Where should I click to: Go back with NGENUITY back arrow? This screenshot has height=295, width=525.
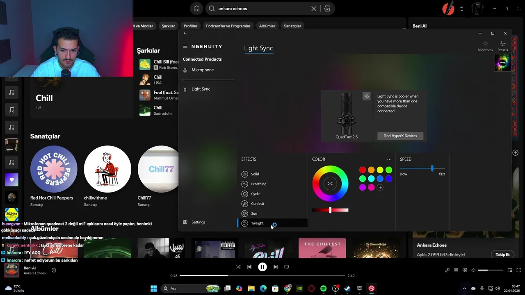click(x=185, y=33)
